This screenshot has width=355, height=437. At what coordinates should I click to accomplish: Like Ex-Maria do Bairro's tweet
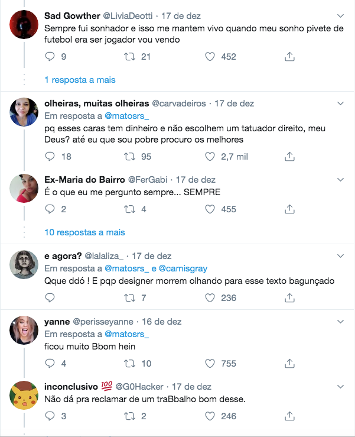(x=210, y=209)
